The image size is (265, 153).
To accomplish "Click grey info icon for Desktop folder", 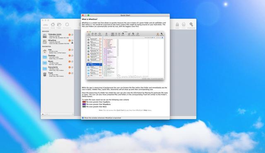I will click(72, 56).
